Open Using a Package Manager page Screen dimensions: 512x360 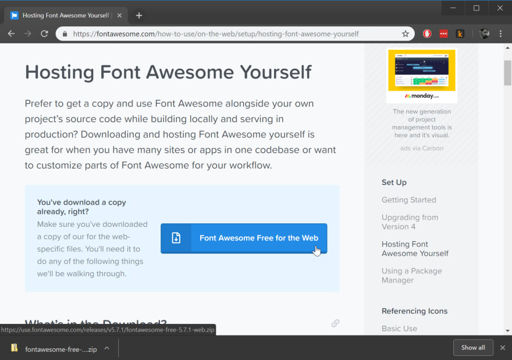tap(411, 276)
